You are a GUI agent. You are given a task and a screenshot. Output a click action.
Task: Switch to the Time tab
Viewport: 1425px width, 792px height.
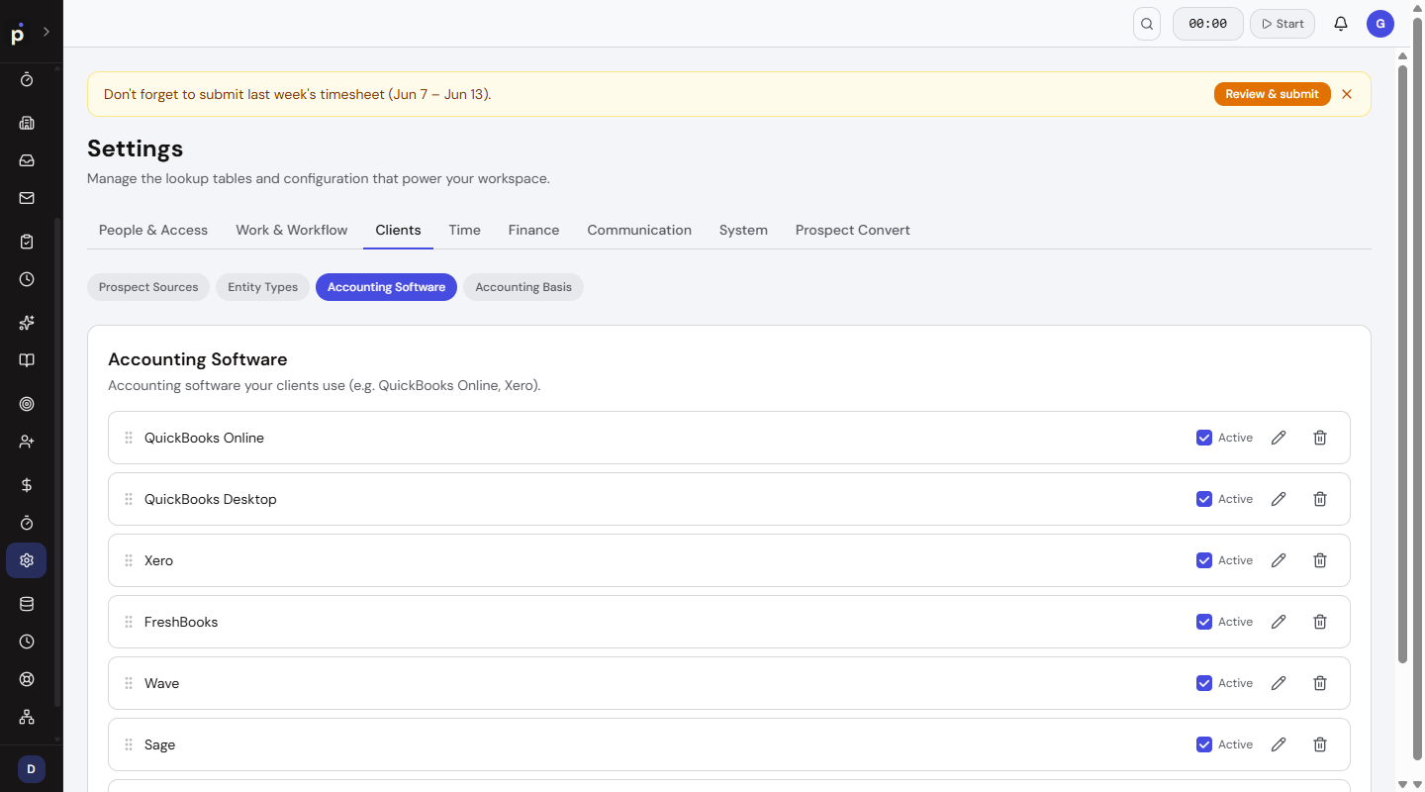[464, 230]
